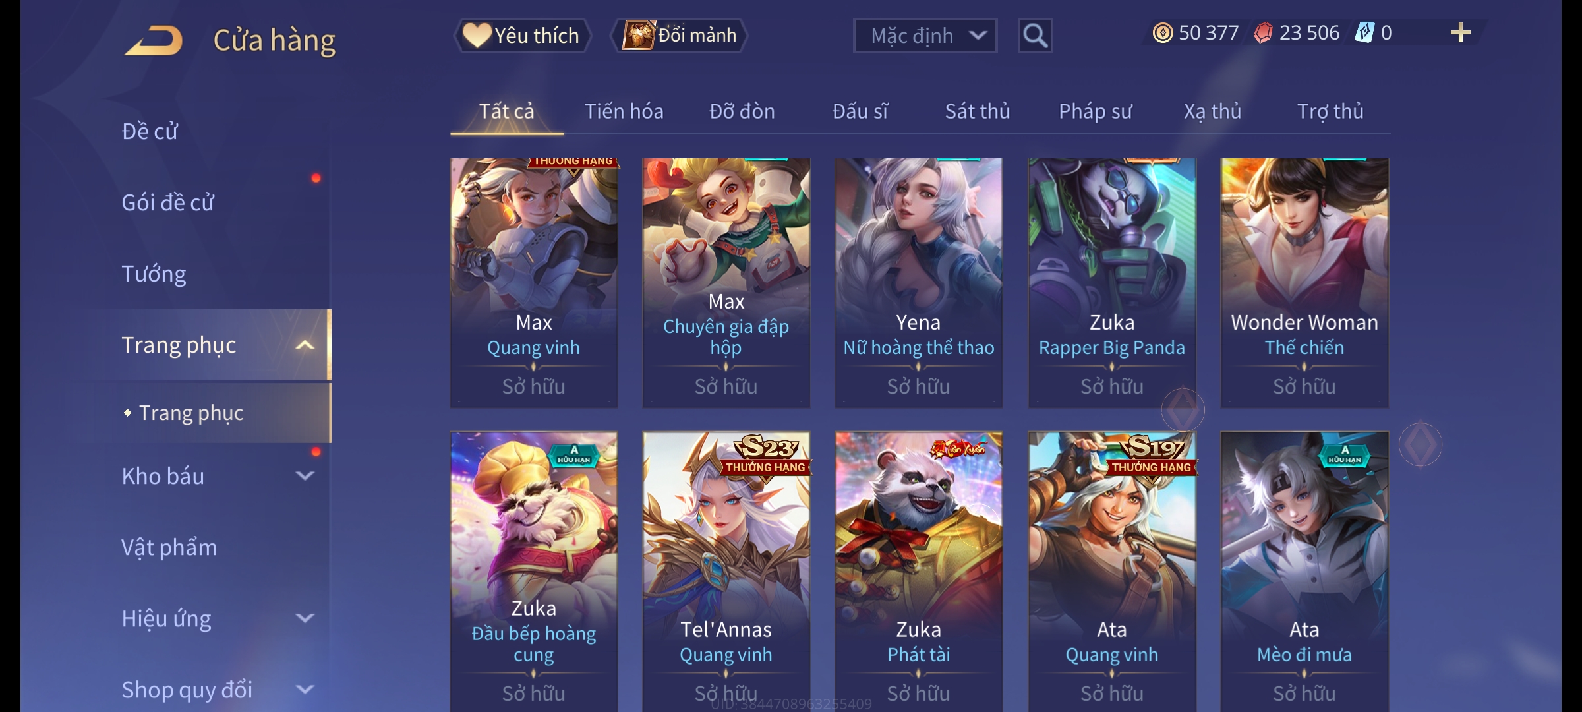Switch to the Sát thủ tab
Viewport: 1582px width, 712px height.
[x=978, y=111]
